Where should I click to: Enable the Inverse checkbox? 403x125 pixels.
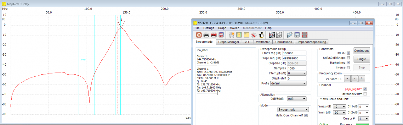[x=348, y=67]
